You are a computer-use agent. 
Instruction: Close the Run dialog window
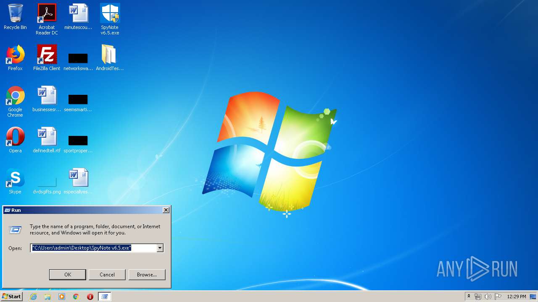click(166, 210)
